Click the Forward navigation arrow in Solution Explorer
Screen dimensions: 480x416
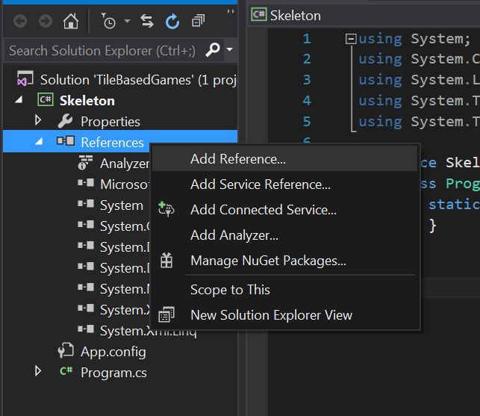[46, 22]
